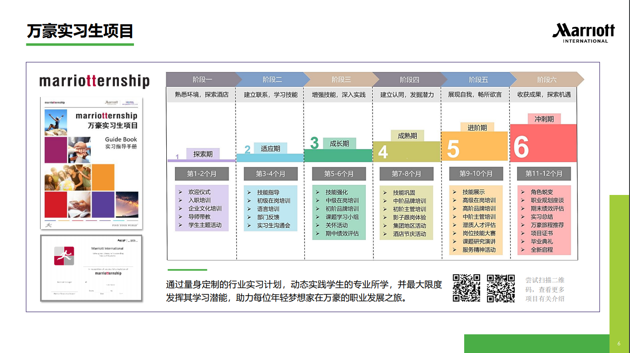
Task: Select the 阶段六 arrow header
Action: pos(546,79)
